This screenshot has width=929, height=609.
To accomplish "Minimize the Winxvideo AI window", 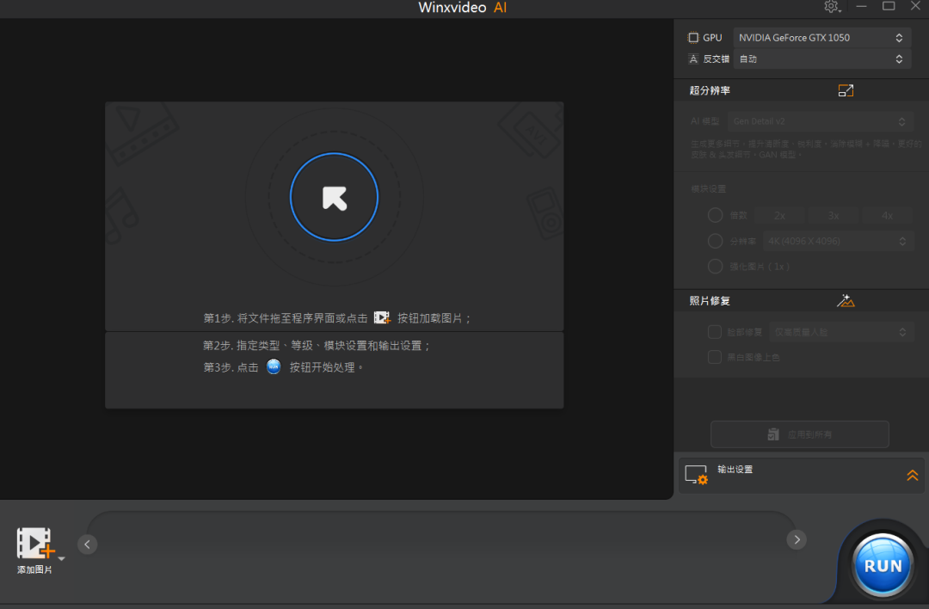I will click(861, 7).
